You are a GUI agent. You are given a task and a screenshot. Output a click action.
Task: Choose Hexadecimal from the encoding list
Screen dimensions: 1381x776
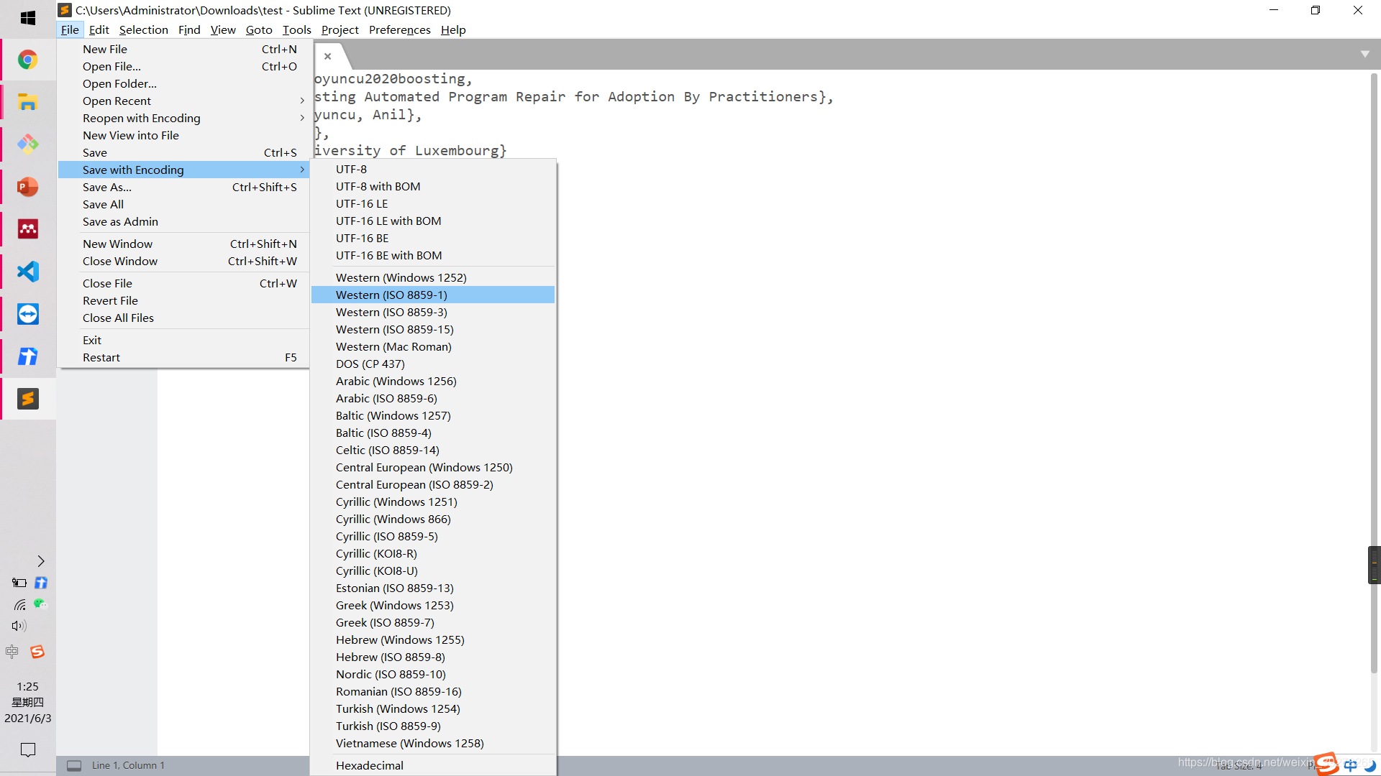(x=369, y=765)
